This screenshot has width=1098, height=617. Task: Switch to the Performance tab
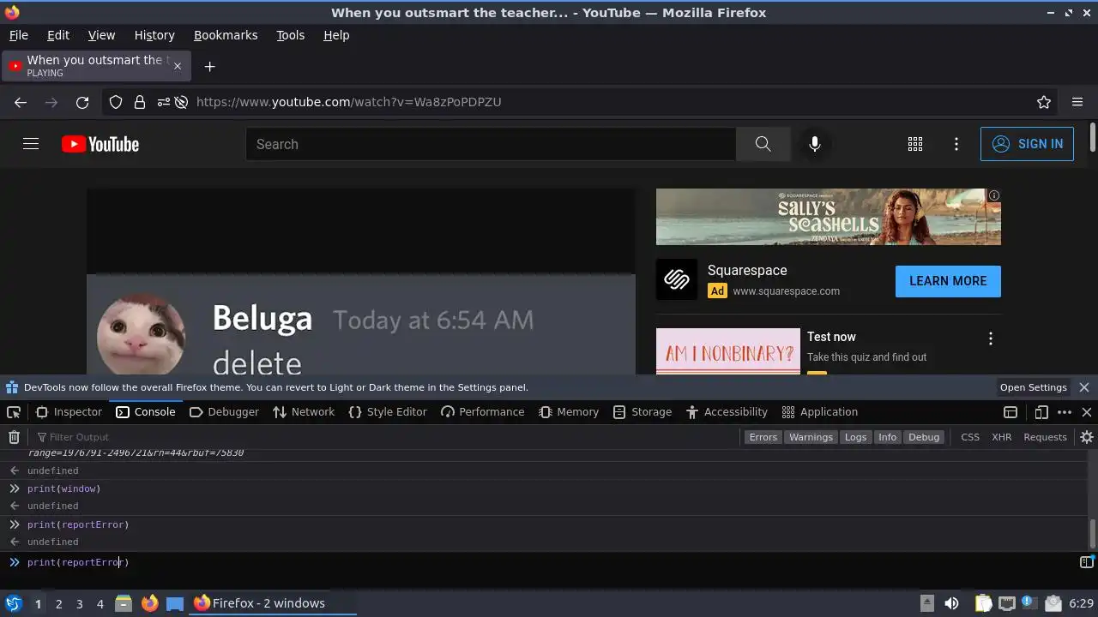pyautogui.click(x=482, y=412)
